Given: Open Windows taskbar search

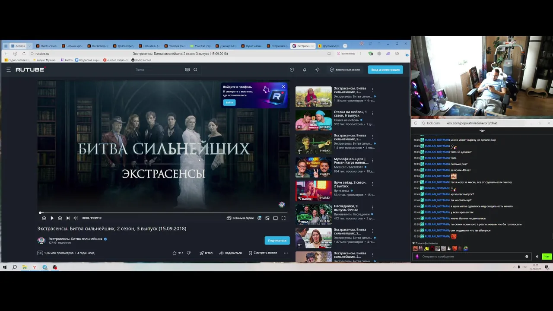Looking at the screenshot, I should coord(14,267).
